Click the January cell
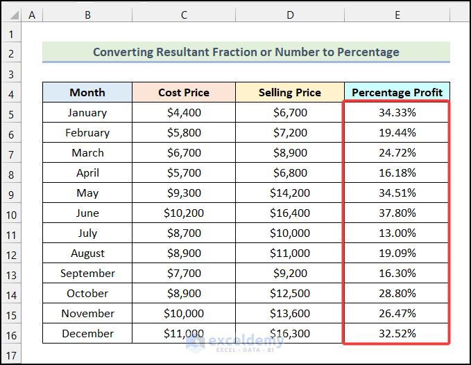 click(x=87, y=112)
